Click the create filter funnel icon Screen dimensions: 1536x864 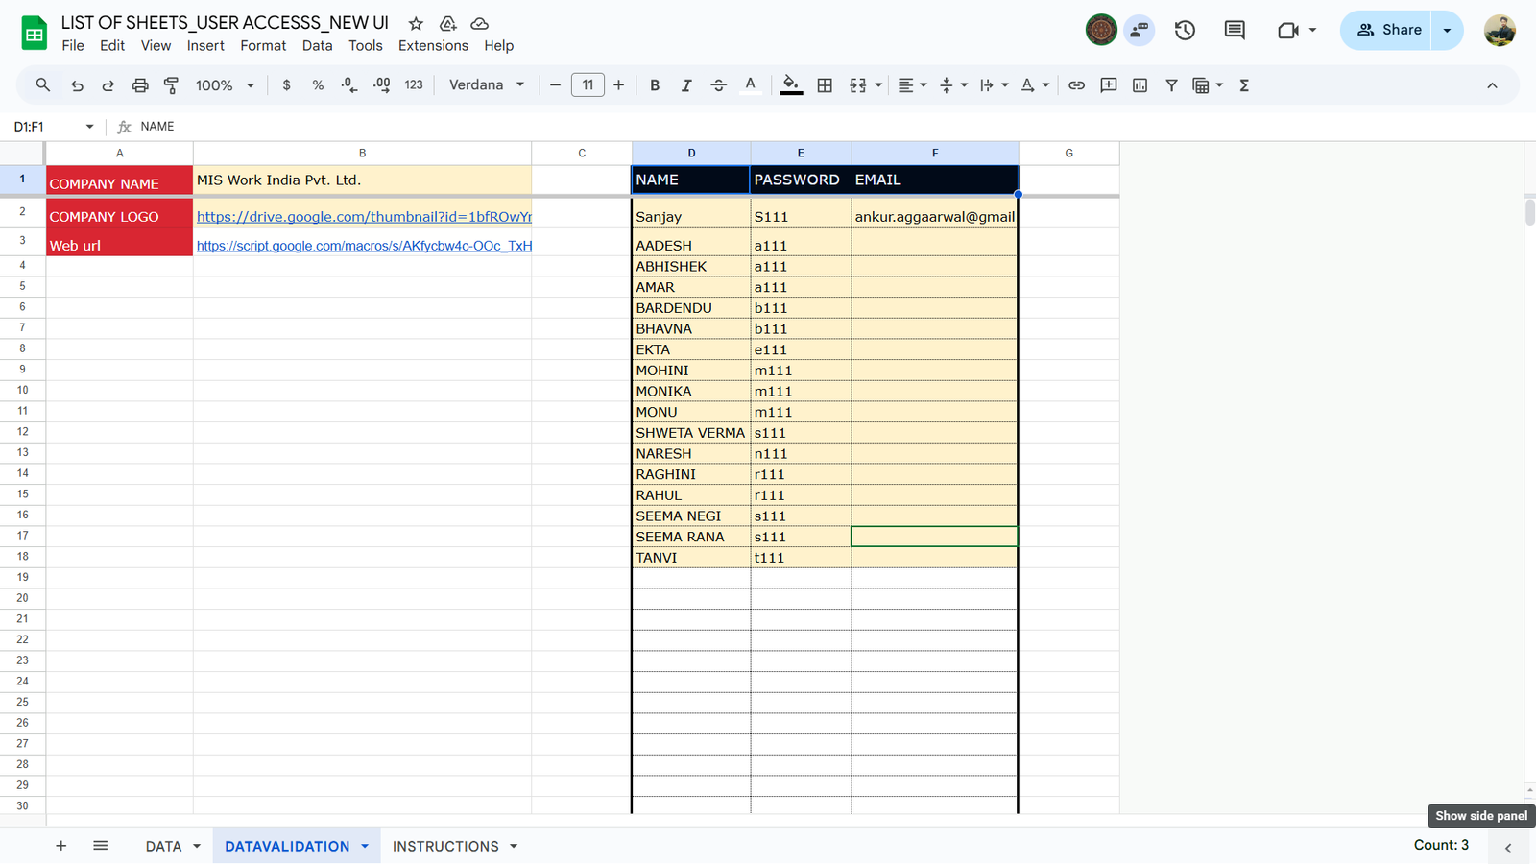(1171, 85)
